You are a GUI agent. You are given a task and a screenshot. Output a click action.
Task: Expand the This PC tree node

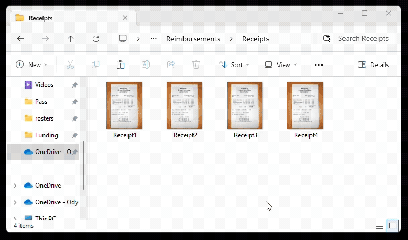[15, 218]
